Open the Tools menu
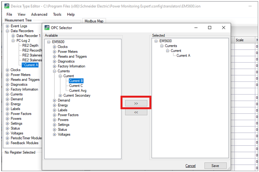 [x=57, y=14]
